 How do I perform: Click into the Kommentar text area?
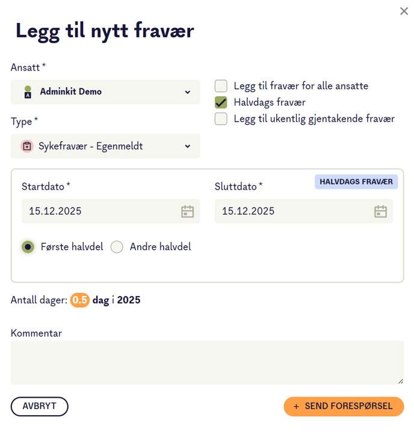click(x=207, y=362)
